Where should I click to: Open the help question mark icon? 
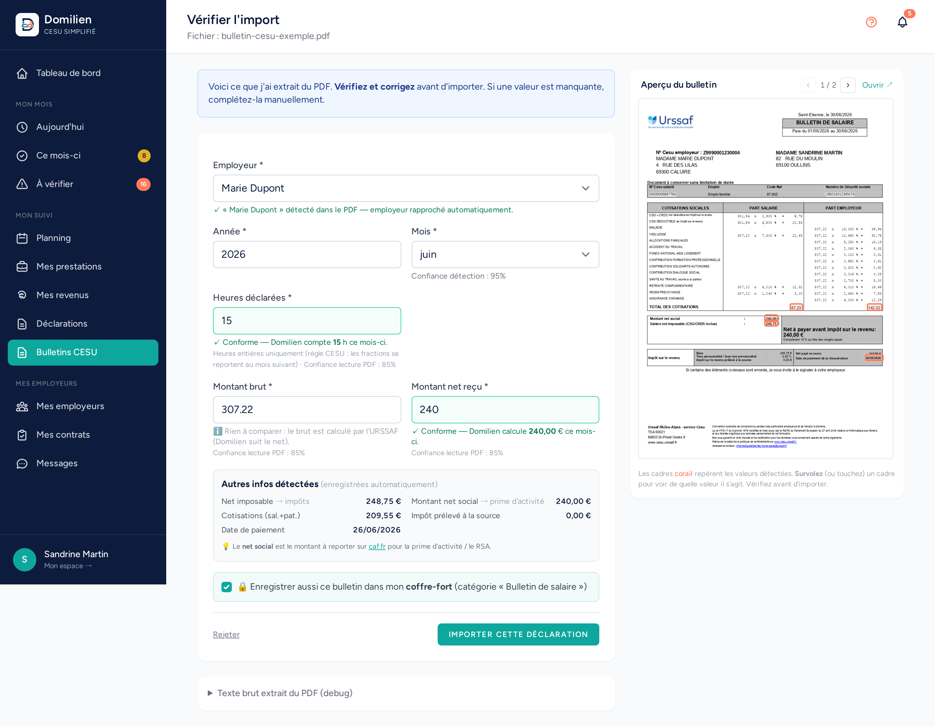(871, 22)
